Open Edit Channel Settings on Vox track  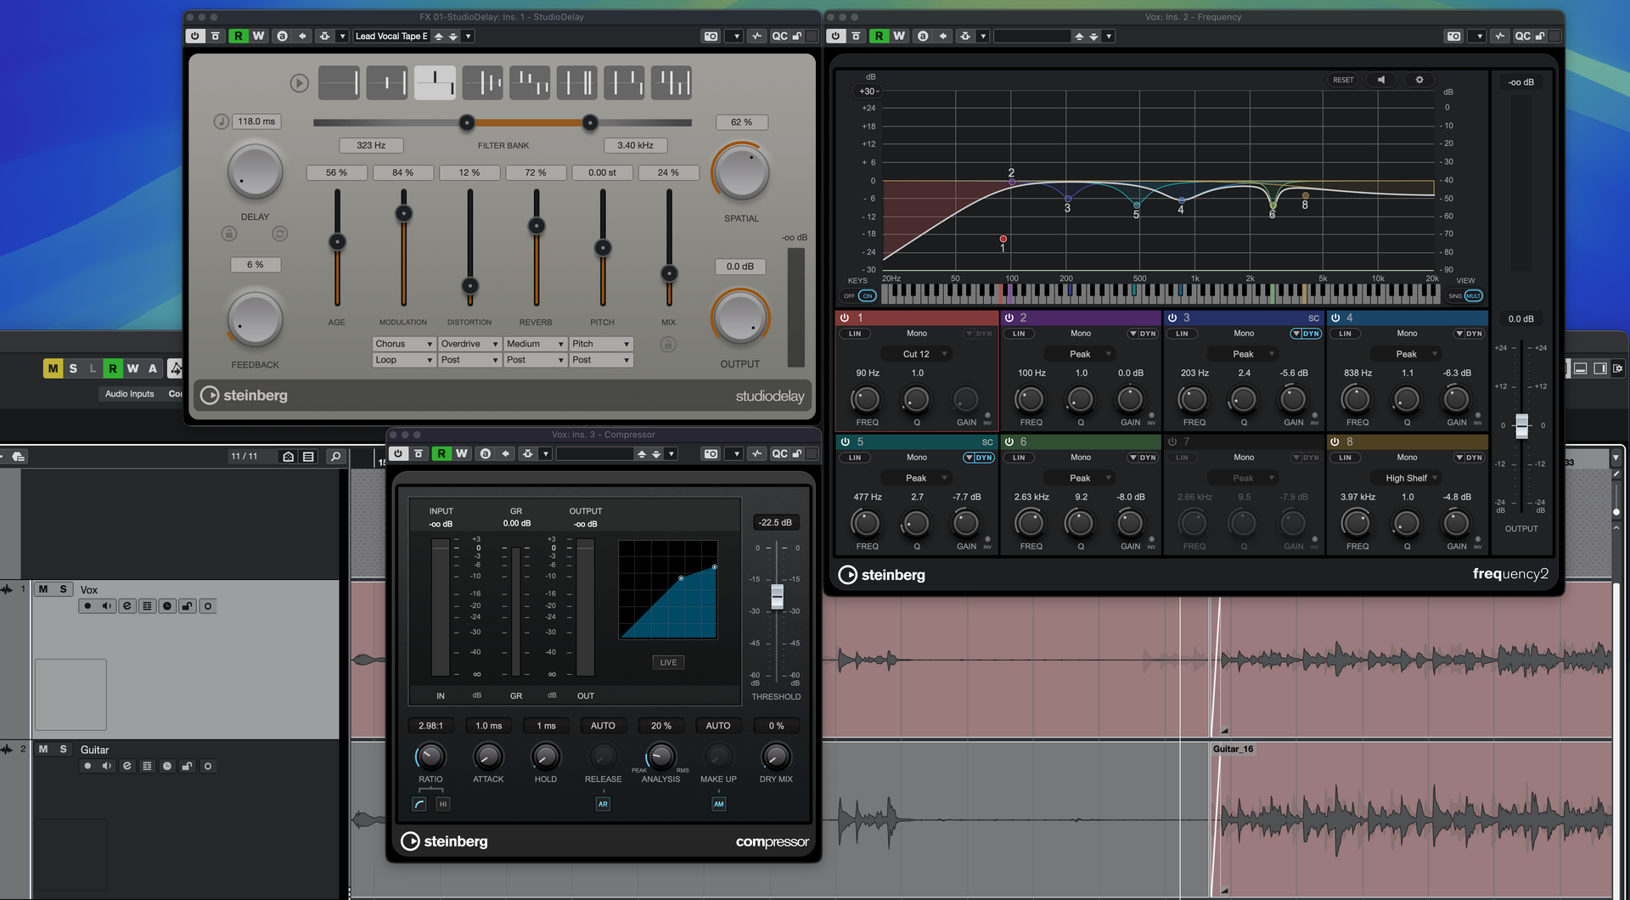coord(126,606)
